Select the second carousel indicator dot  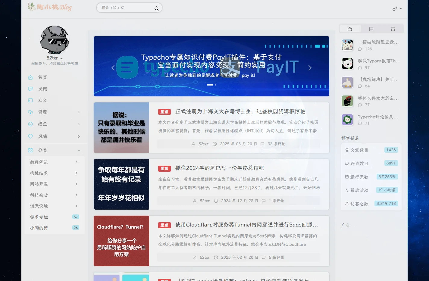[x=215, y=85]
